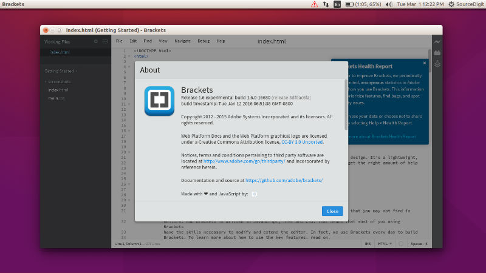Open the network arrows indicator

326,4
